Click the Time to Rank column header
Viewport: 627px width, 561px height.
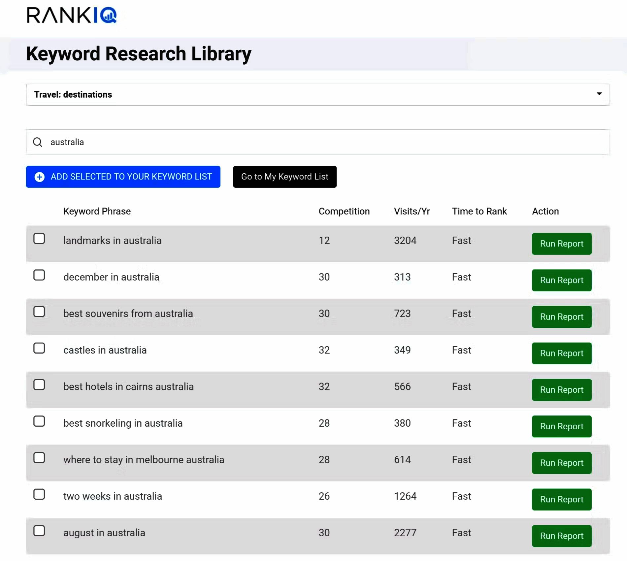(479, 211)
